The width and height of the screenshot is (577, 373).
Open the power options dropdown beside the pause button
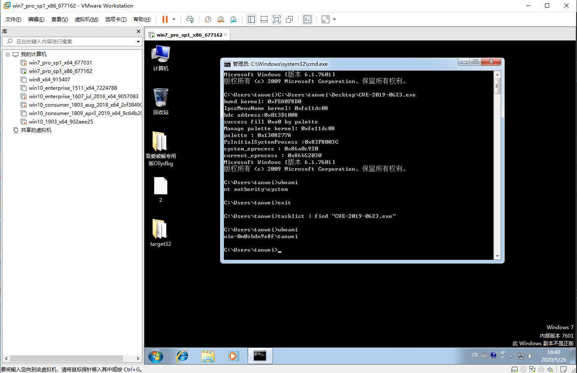coord(174,19)
